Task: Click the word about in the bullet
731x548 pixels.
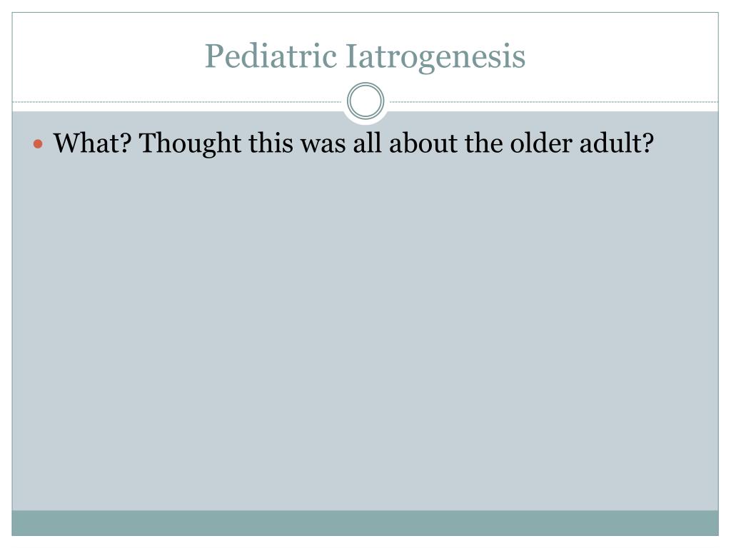Action: (423, 143)
